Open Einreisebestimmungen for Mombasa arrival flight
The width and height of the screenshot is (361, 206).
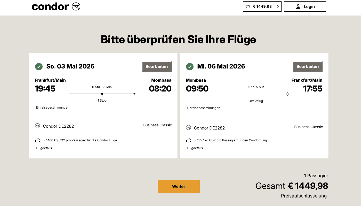[x=53, y=107]
